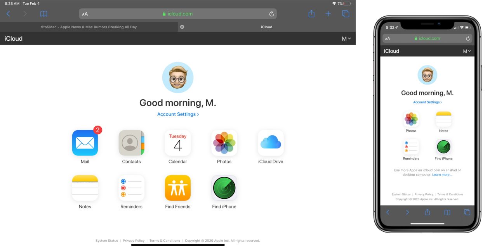Open the Photos app icon
The image size is (497, 248).
click(224, 143)
